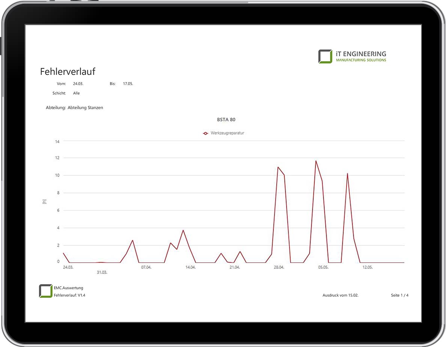Click the 14.04. x-axis date label

click(190, 268)
